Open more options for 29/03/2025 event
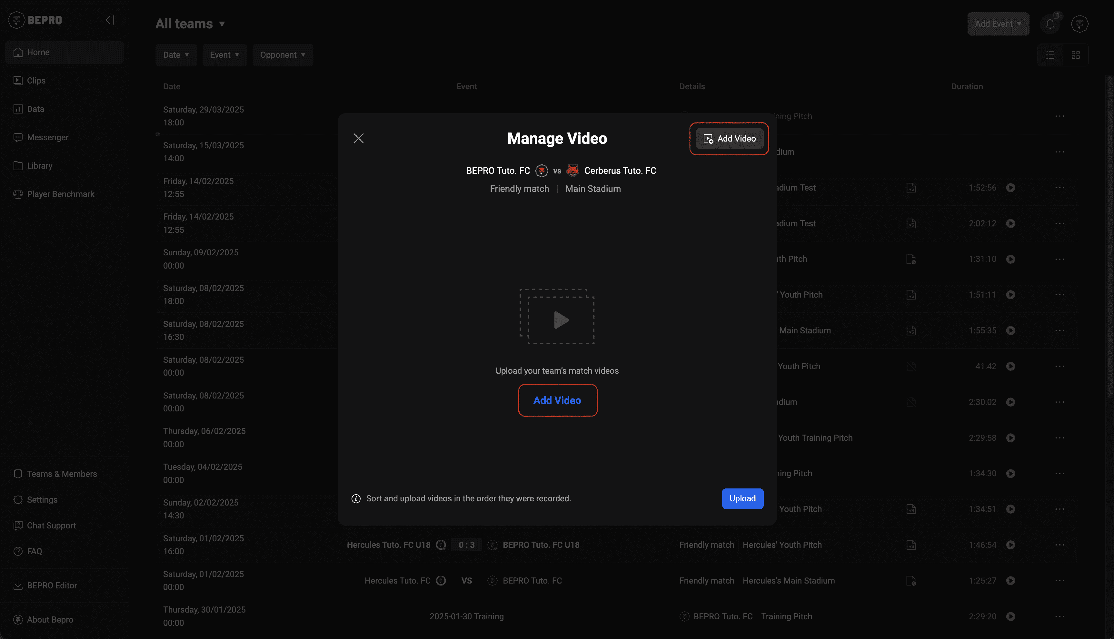The image size is (1114, 639). (1059, 116)
